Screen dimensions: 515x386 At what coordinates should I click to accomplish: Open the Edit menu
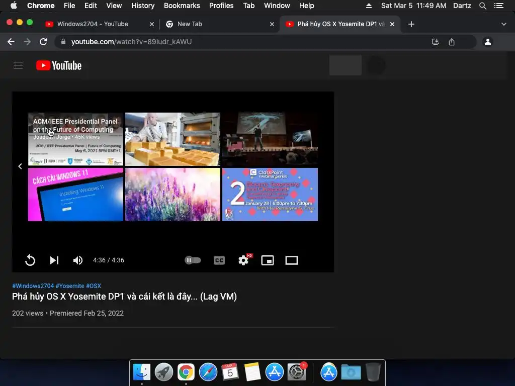click(x=91, y=6)
